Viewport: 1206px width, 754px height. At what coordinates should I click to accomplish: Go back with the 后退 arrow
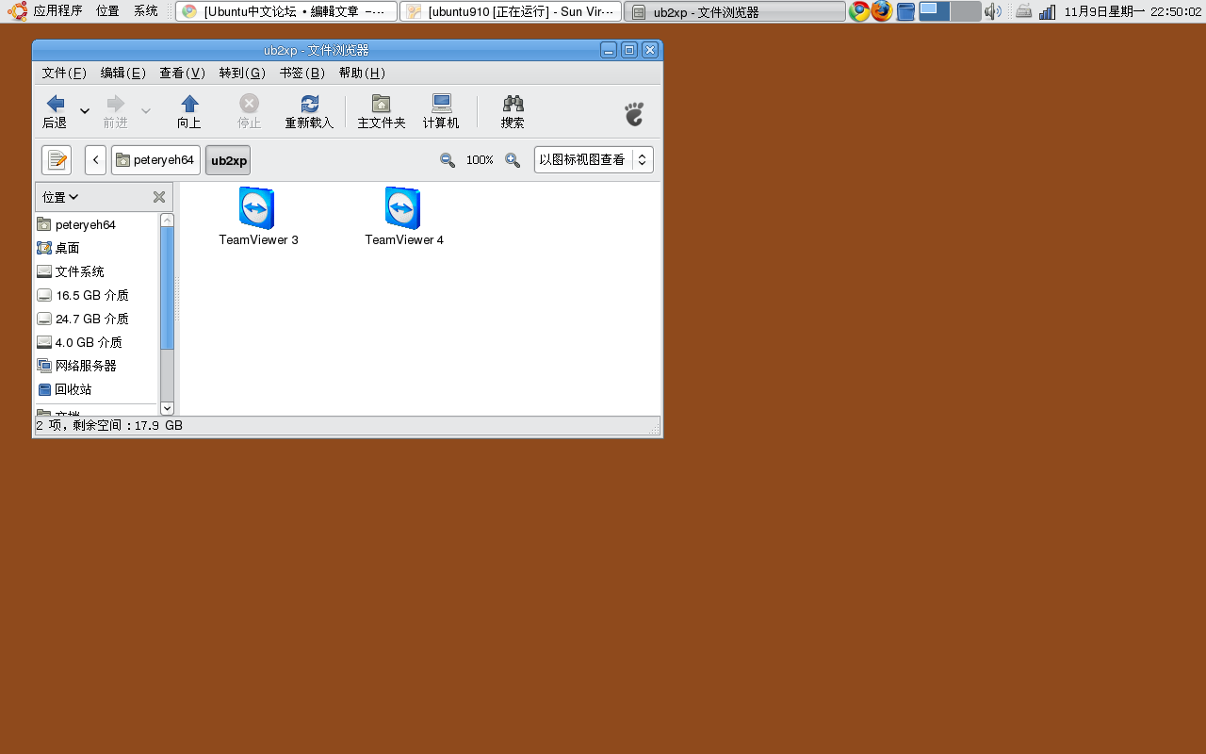click(55, 111)
